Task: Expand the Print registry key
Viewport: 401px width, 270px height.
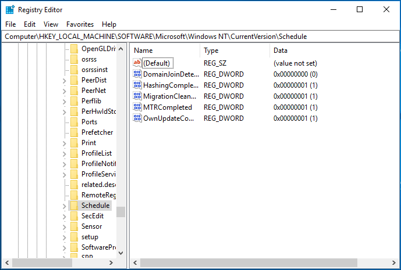Action: click(x=64, y=143)
